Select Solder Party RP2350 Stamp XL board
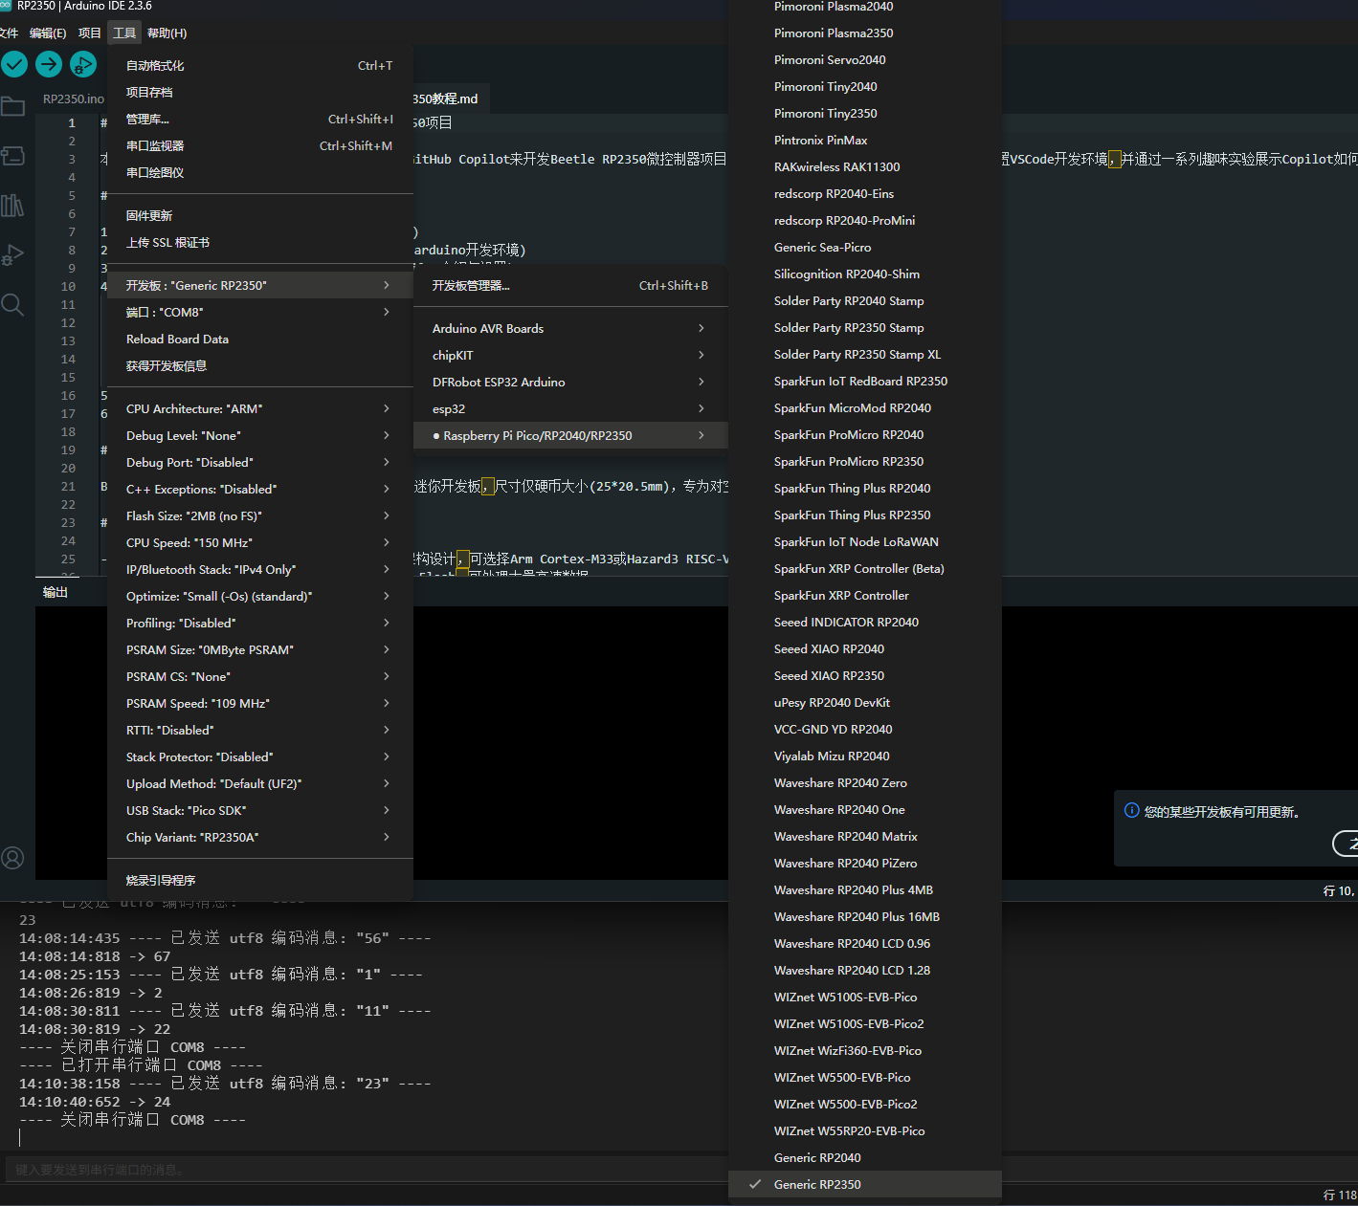This screenshot has width=1358, height=1206. click(x=865, y=354)
